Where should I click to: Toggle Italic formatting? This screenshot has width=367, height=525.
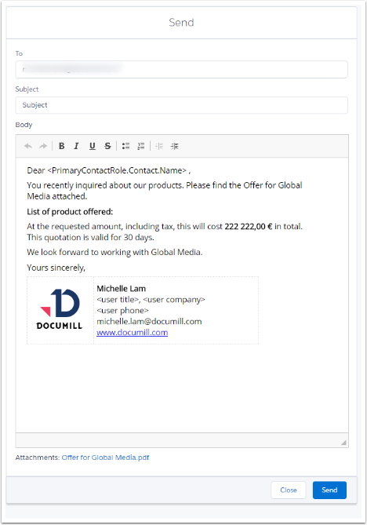click(76, 146)
